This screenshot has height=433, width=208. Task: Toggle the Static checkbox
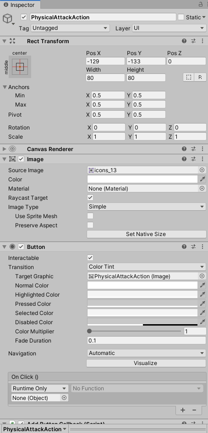pyautogui.click(x=181, y=17)
